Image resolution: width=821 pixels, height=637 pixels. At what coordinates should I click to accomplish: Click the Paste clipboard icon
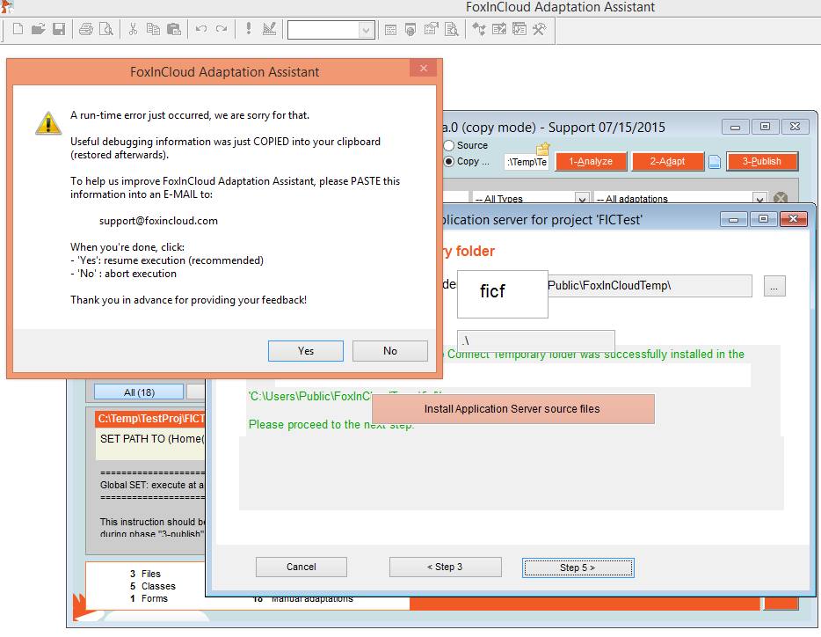click(x=173, y=29)
